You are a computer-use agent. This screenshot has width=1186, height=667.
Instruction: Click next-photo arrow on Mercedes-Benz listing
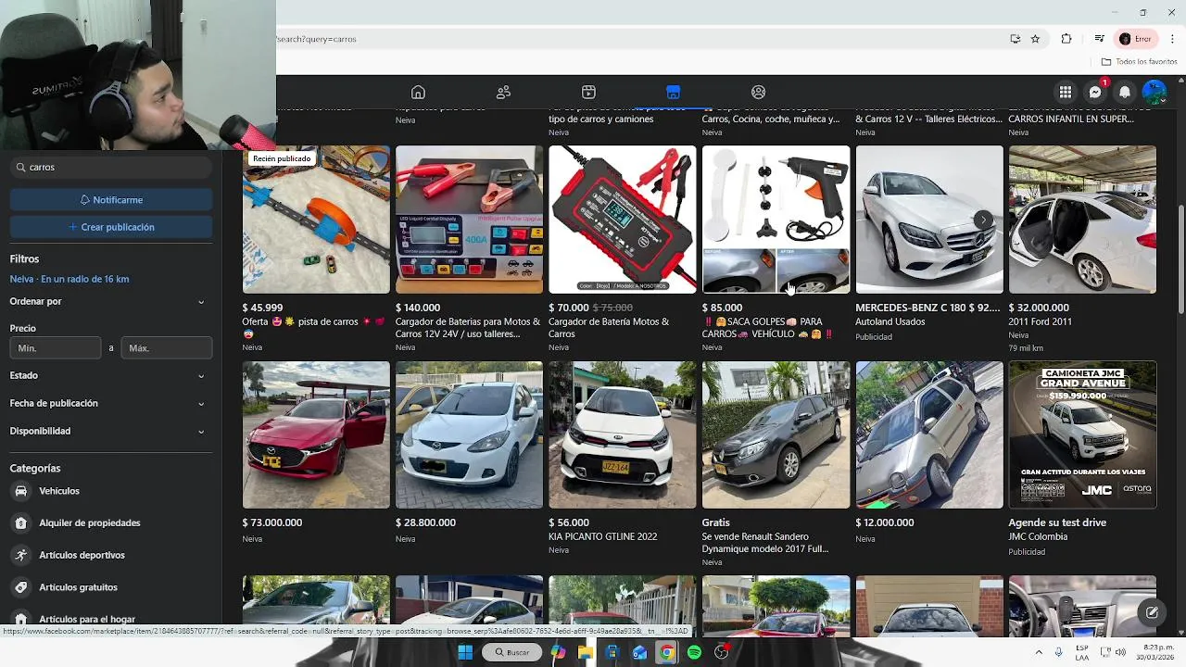point(982,220)
